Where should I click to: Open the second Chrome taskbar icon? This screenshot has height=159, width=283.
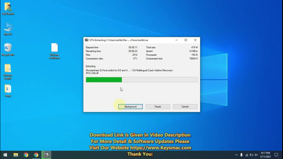36,155
